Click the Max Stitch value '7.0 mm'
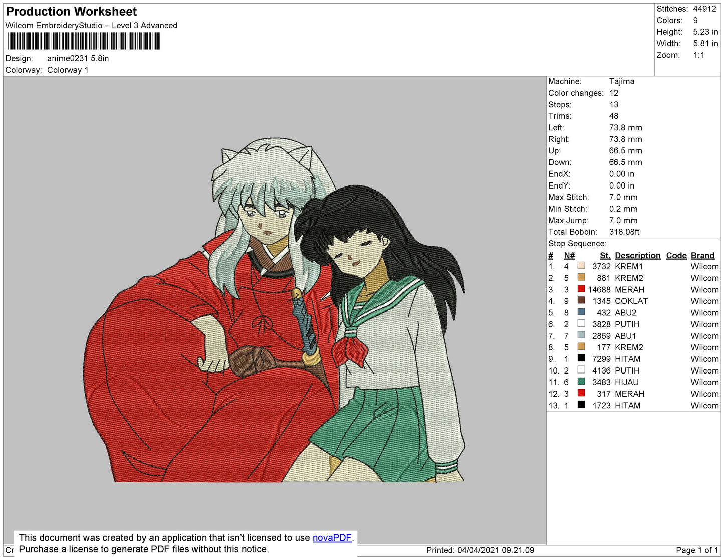 [x=623, y=197]
